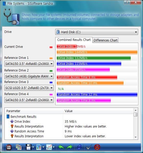Click the blue Benchmark Results book icon
Image resolution: width=143 pixels, height=153 pixels.
coord(8,116)
